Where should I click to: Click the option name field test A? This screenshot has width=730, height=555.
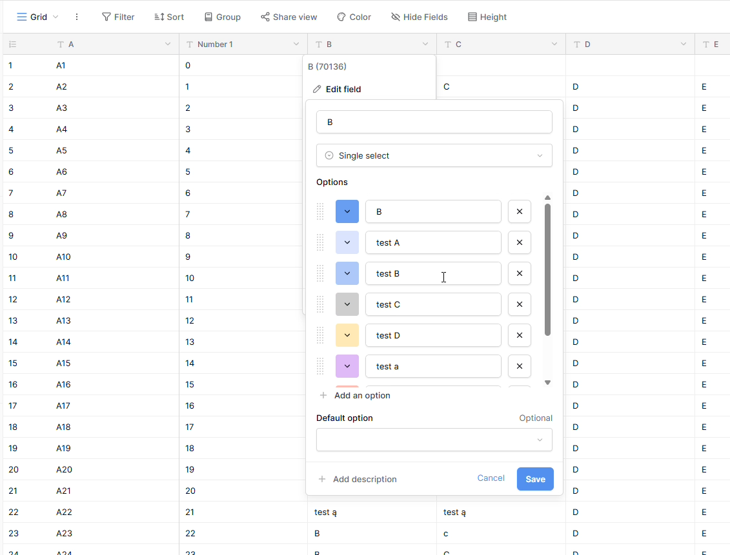coord(433,242)
